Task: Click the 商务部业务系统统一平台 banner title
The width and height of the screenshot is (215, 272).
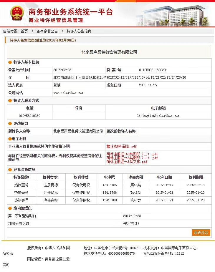Action: point(71,12)
